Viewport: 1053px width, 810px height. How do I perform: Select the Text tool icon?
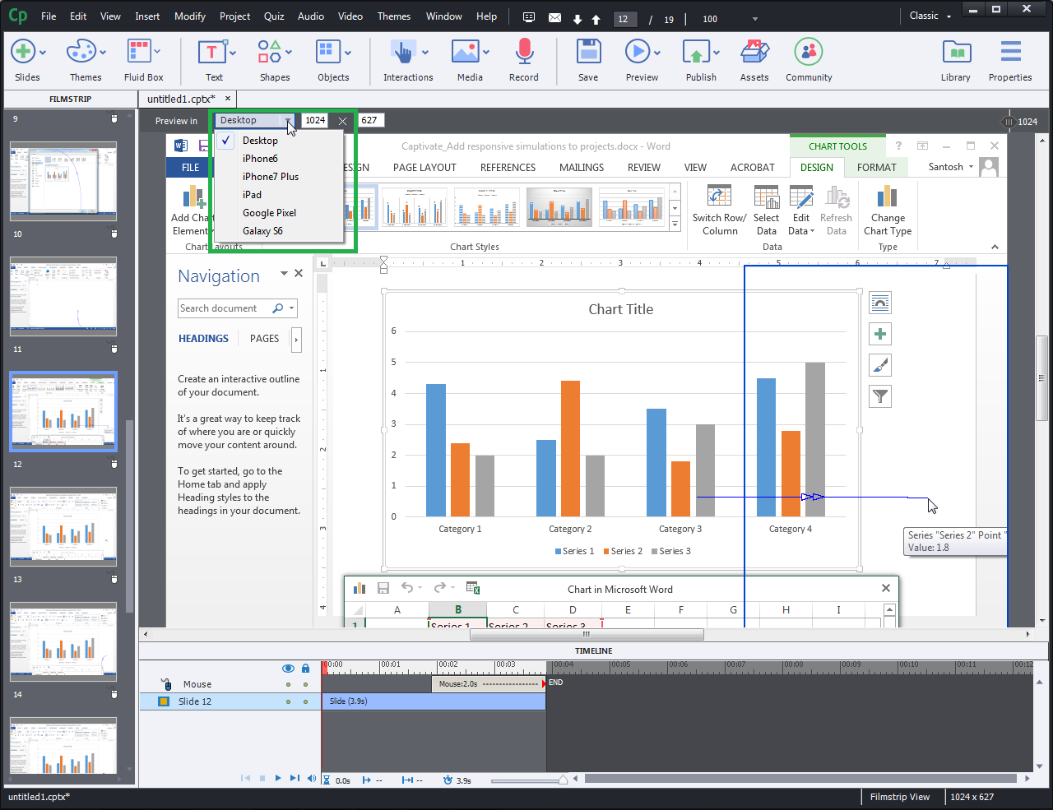[211, 52]
